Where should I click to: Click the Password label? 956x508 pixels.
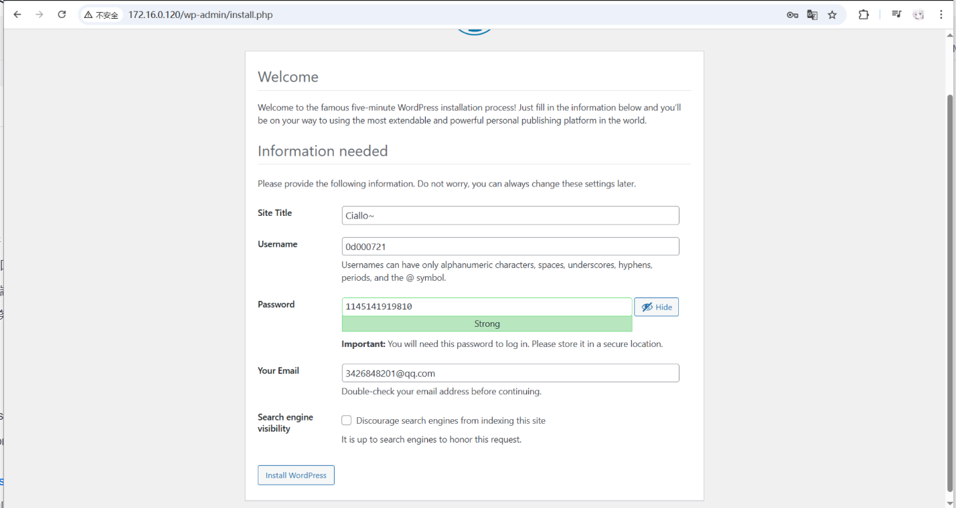276,304
